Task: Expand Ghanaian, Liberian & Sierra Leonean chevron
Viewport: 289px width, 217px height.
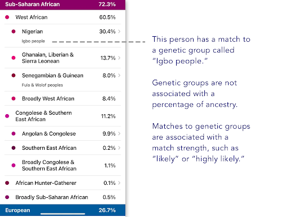Action: tap(119, 58)
